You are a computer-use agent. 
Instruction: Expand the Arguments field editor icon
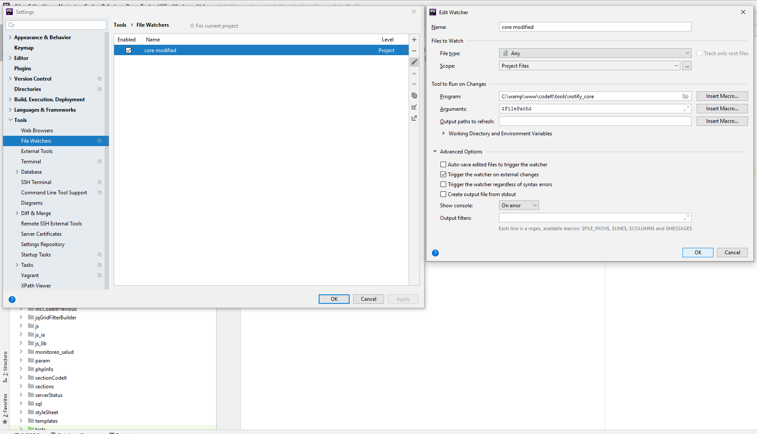point(686,109)
